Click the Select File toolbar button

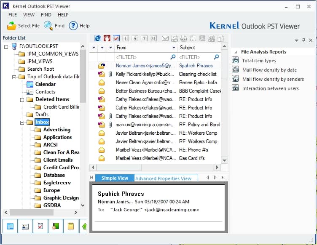tap(23, 26)
